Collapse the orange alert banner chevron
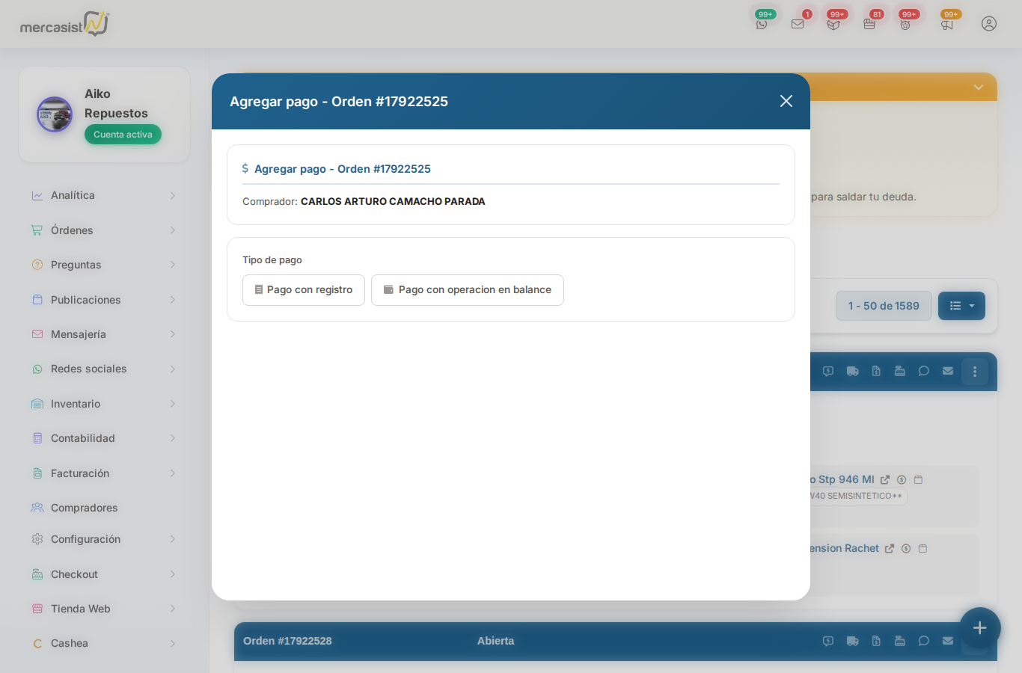 point(978,87)
